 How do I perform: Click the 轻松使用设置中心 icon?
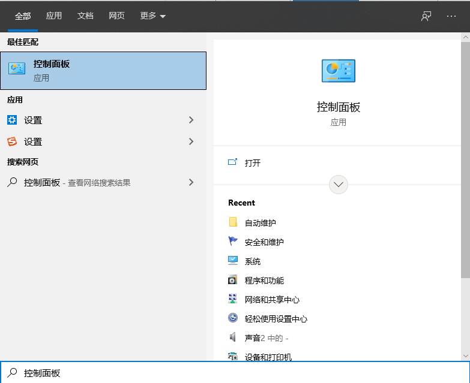pos(233,318)
